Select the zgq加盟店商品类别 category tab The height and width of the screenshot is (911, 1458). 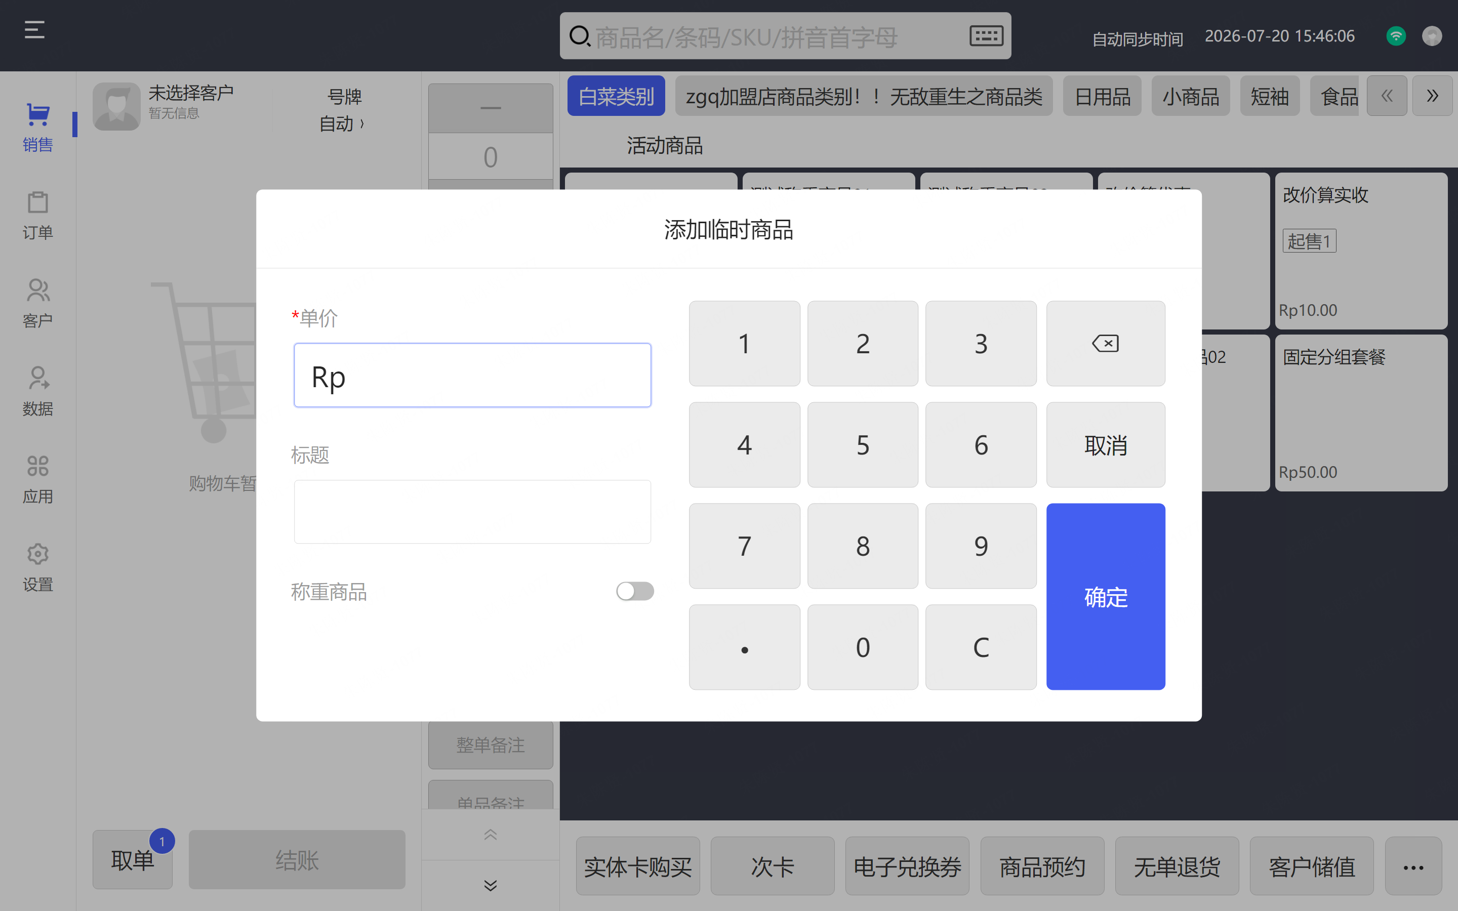pyautogui.click(x=863, y=96)
